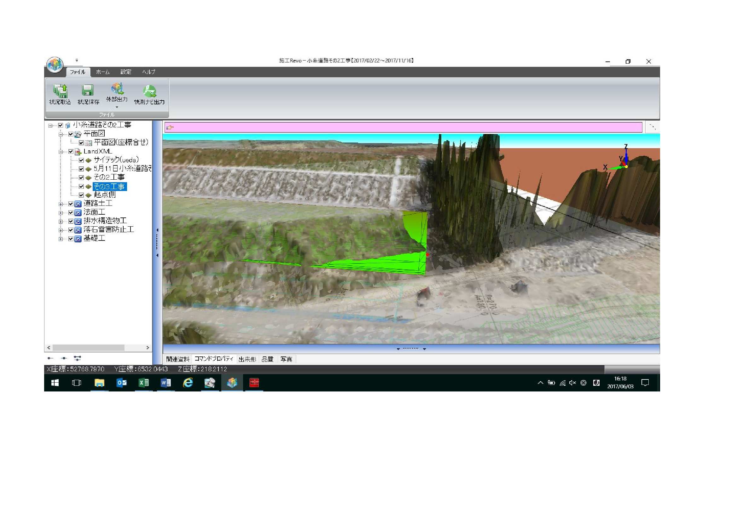Image resolution: width=737 pixels, height=521 pixels.
Task: Open the 出来形 bottom tab
Action: coord(247,359)
